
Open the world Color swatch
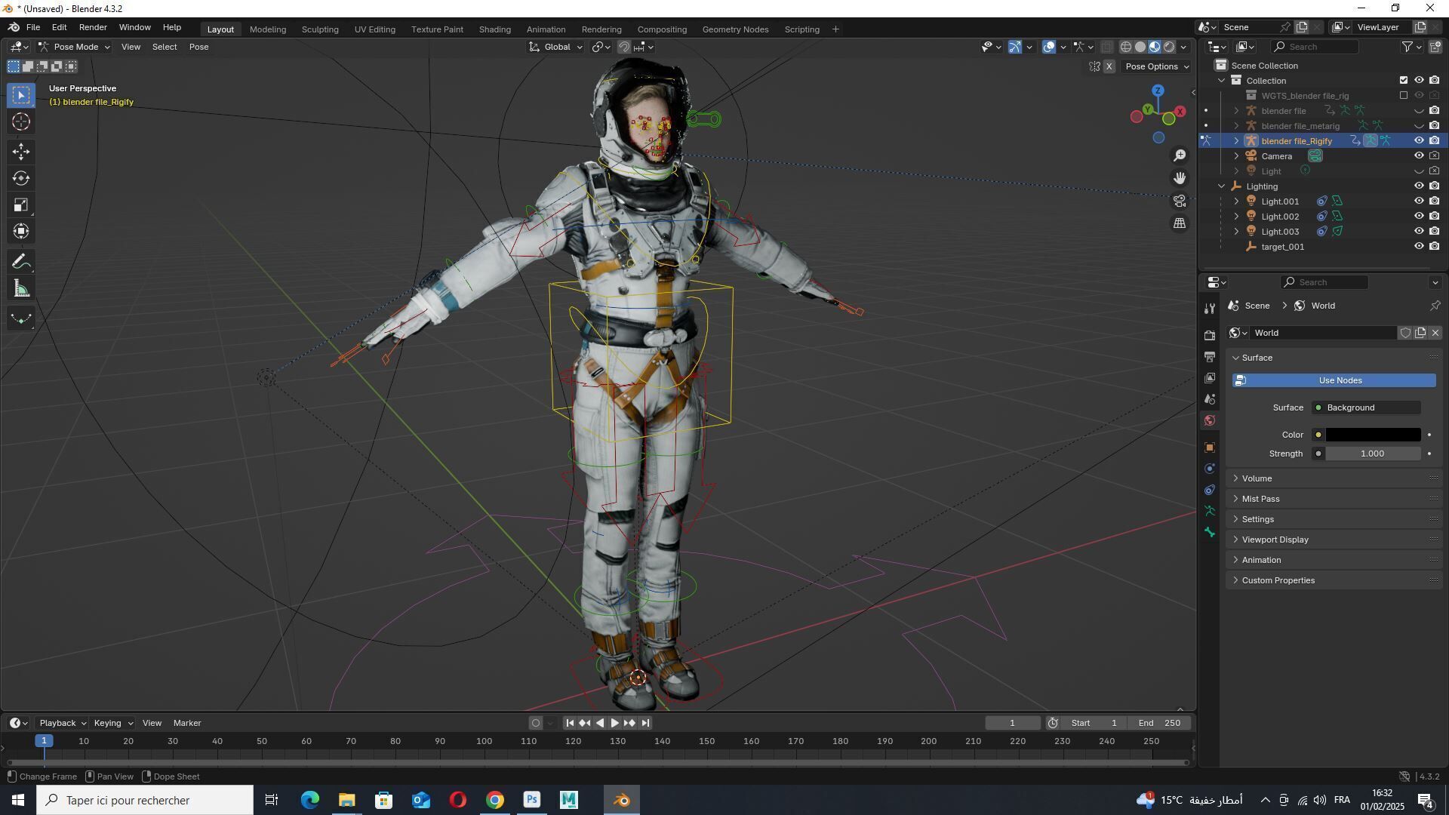[x=1373, y=435]
